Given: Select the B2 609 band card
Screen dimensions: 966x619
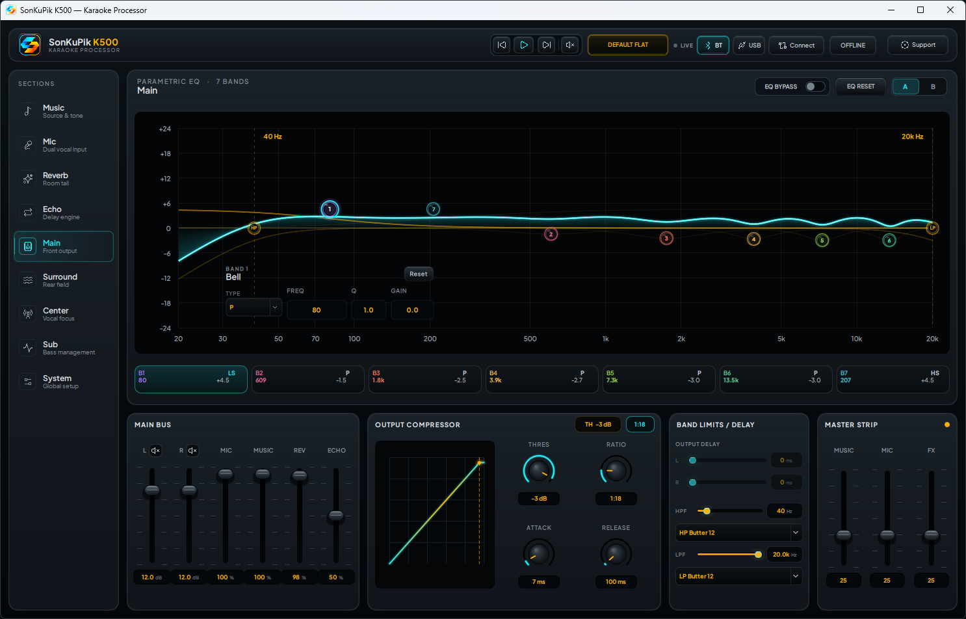Looking at the screenshot, I should click(x=308, y=380).
